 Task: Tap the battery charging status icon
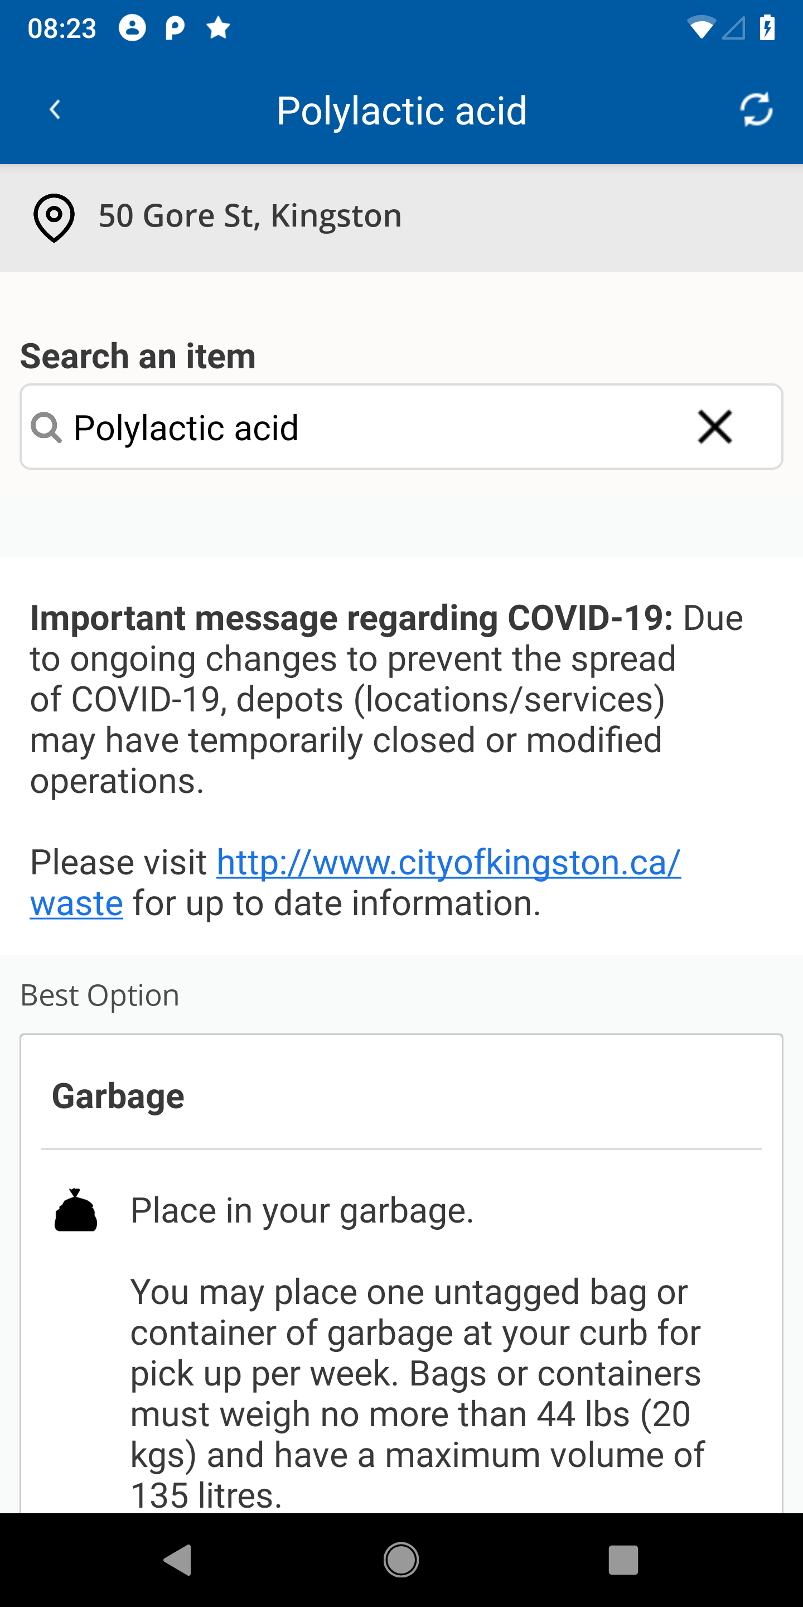tap(767, 27)
